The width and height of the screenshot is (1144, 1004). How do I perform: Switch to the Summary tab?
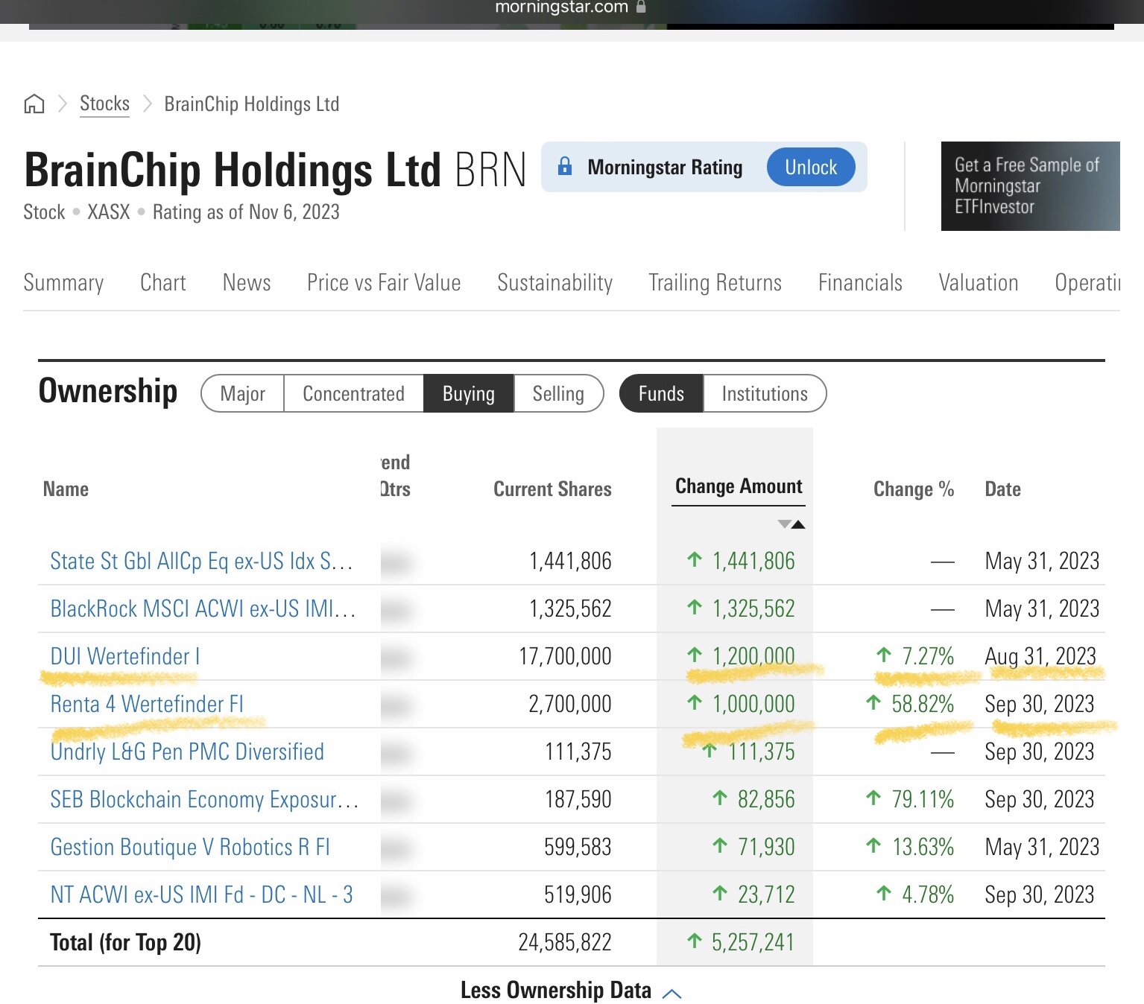(x=63, y=283)
